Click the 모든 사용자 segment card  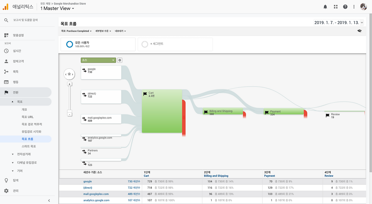coord(98,44)
